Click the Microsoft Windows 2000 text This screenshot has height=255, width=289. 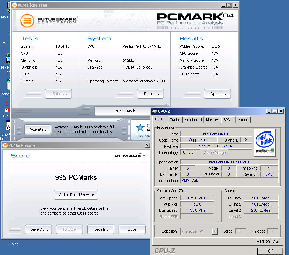(144, 81)
